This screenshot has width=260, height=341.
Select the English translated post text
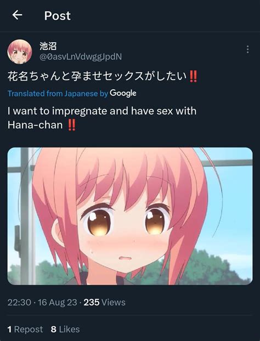pos(102,118)
